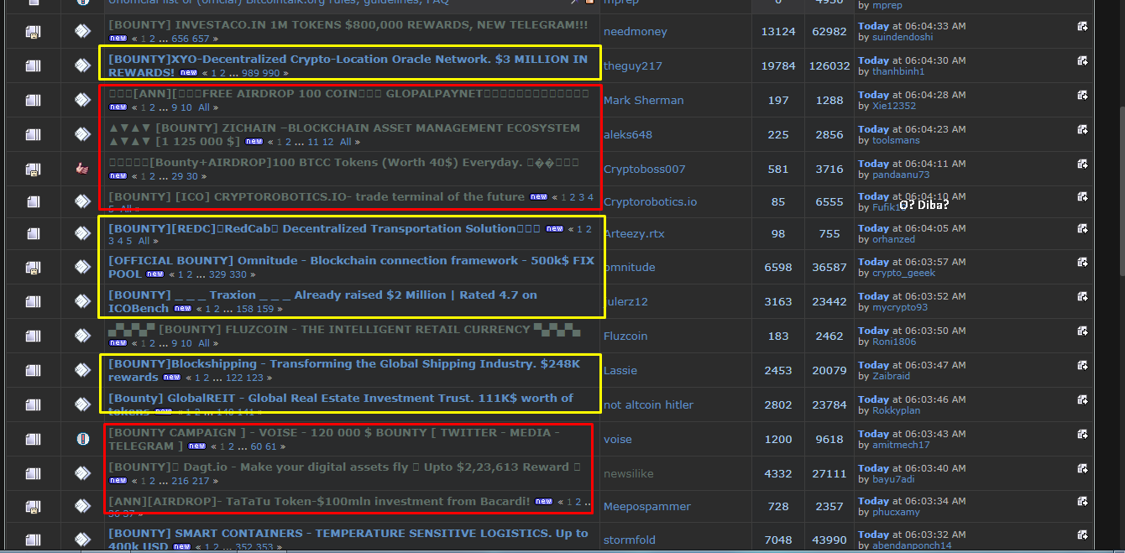Go to last post of INVESTACO.IN thread icon
The height and width of the screenshot is (553, 1125).
click(x=1083, y=27)
